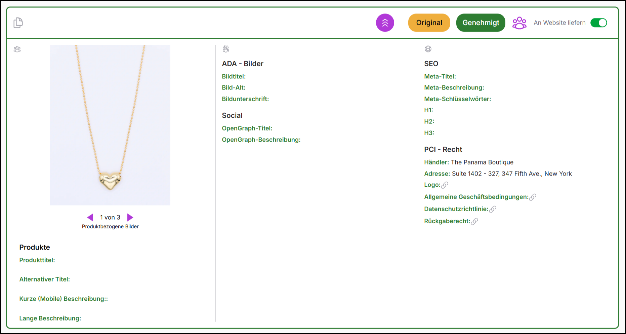Open the Datenschutzrichtlinie link icon

[493, 209]
